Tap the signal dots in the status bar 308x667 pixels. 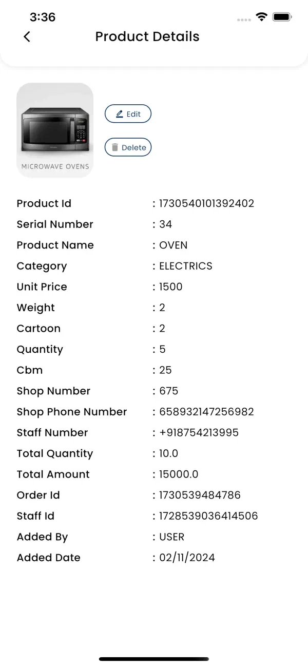click(243, 18)
